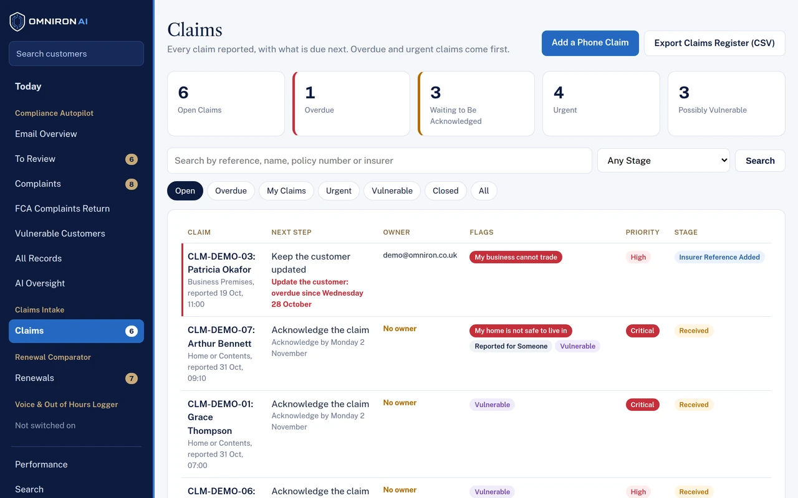Export Claims Register as CSV
The image size is (798, 498).
click(714, 43)
